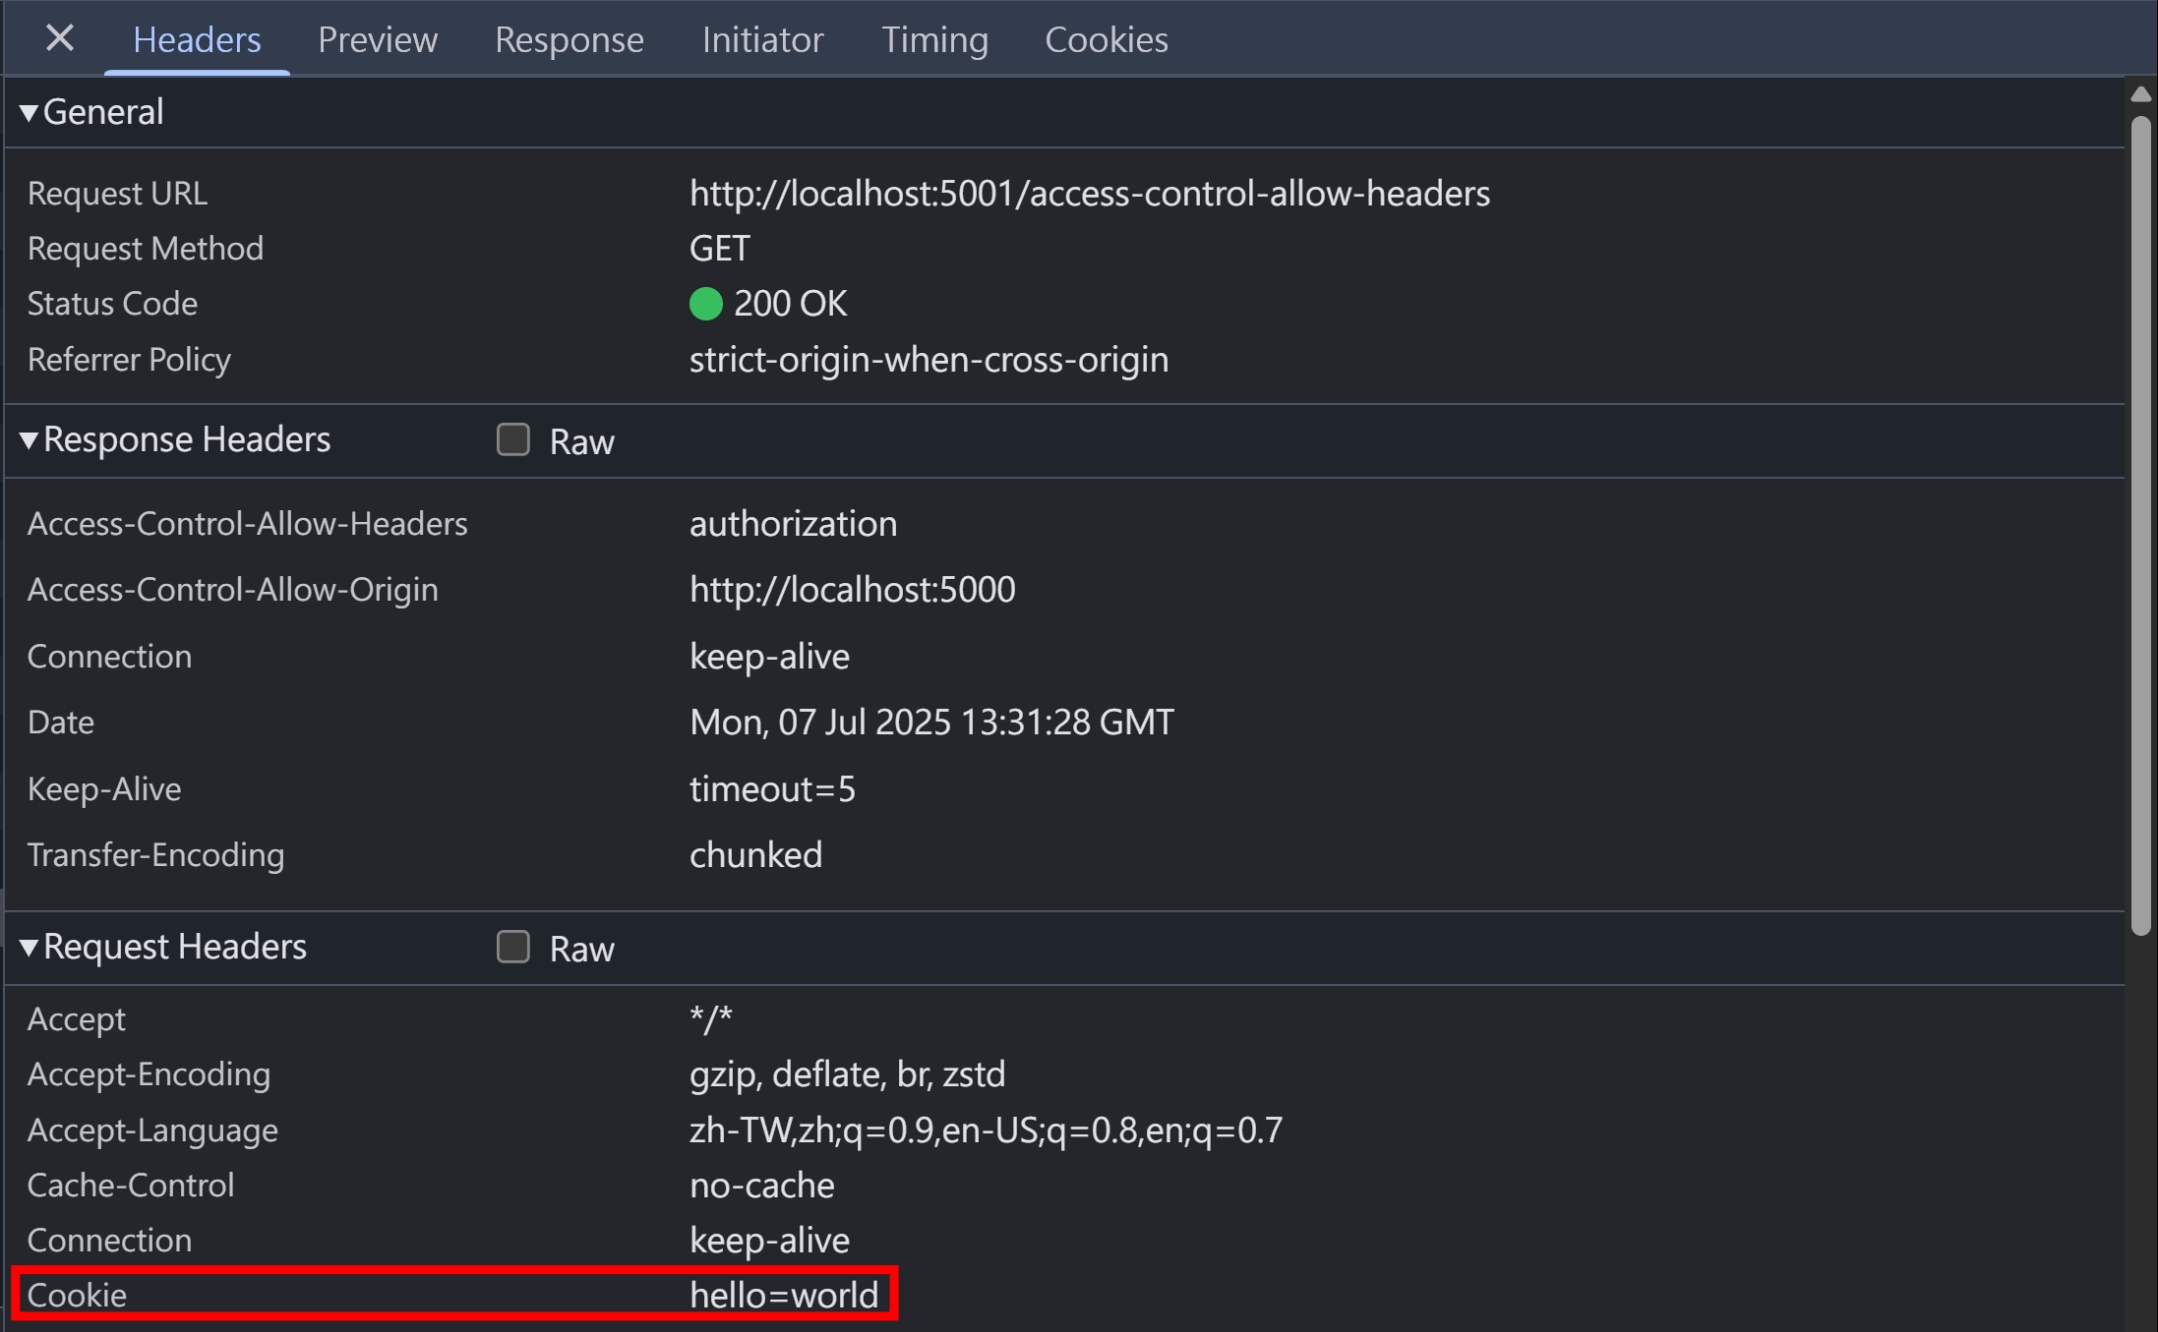Switch to the Initiator tab
Viewport: 2158px width, 1332px height.
click(x=762, y=39)
